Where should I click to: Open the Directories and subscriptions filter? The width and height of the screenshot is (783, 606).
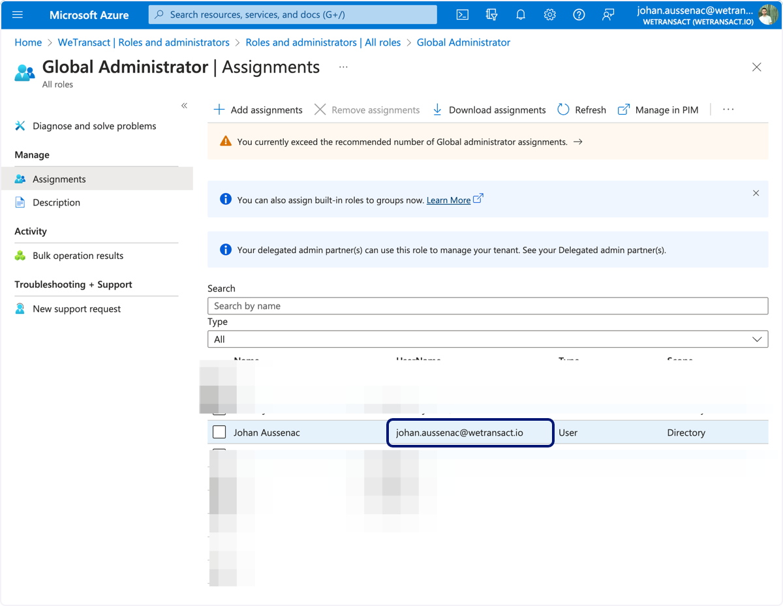coord(492,14)
